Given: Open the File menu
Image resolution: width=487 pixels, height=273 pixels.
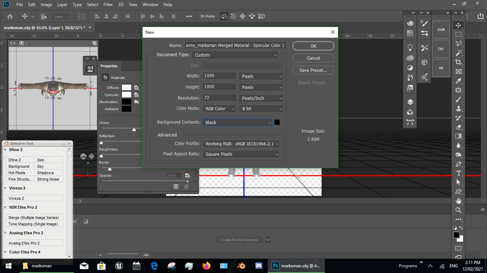Looking at the screenshot, I should click(x=20, y=5).
